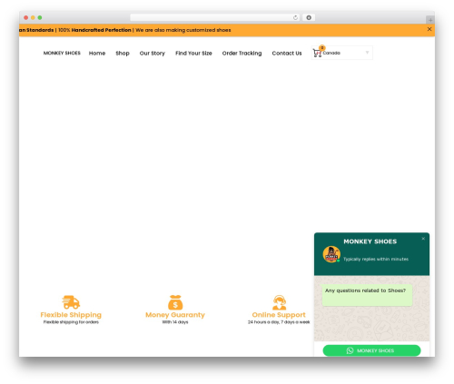Go to the Home menu item
Image resolution: width=454 pixels, height=384 pixels.
97,54
